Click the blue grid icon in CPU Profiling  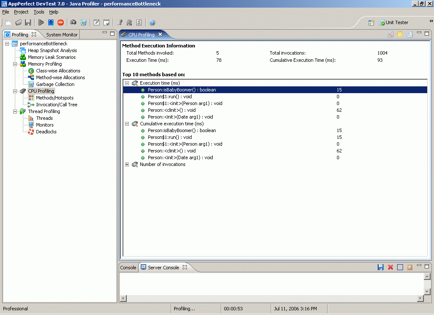click(x=410, y=34)
